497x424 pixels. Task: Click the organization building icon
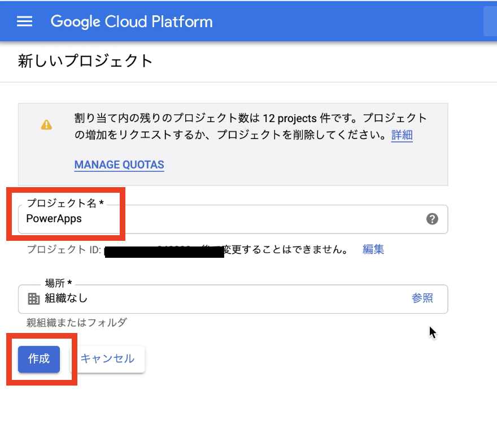point(33,298)
